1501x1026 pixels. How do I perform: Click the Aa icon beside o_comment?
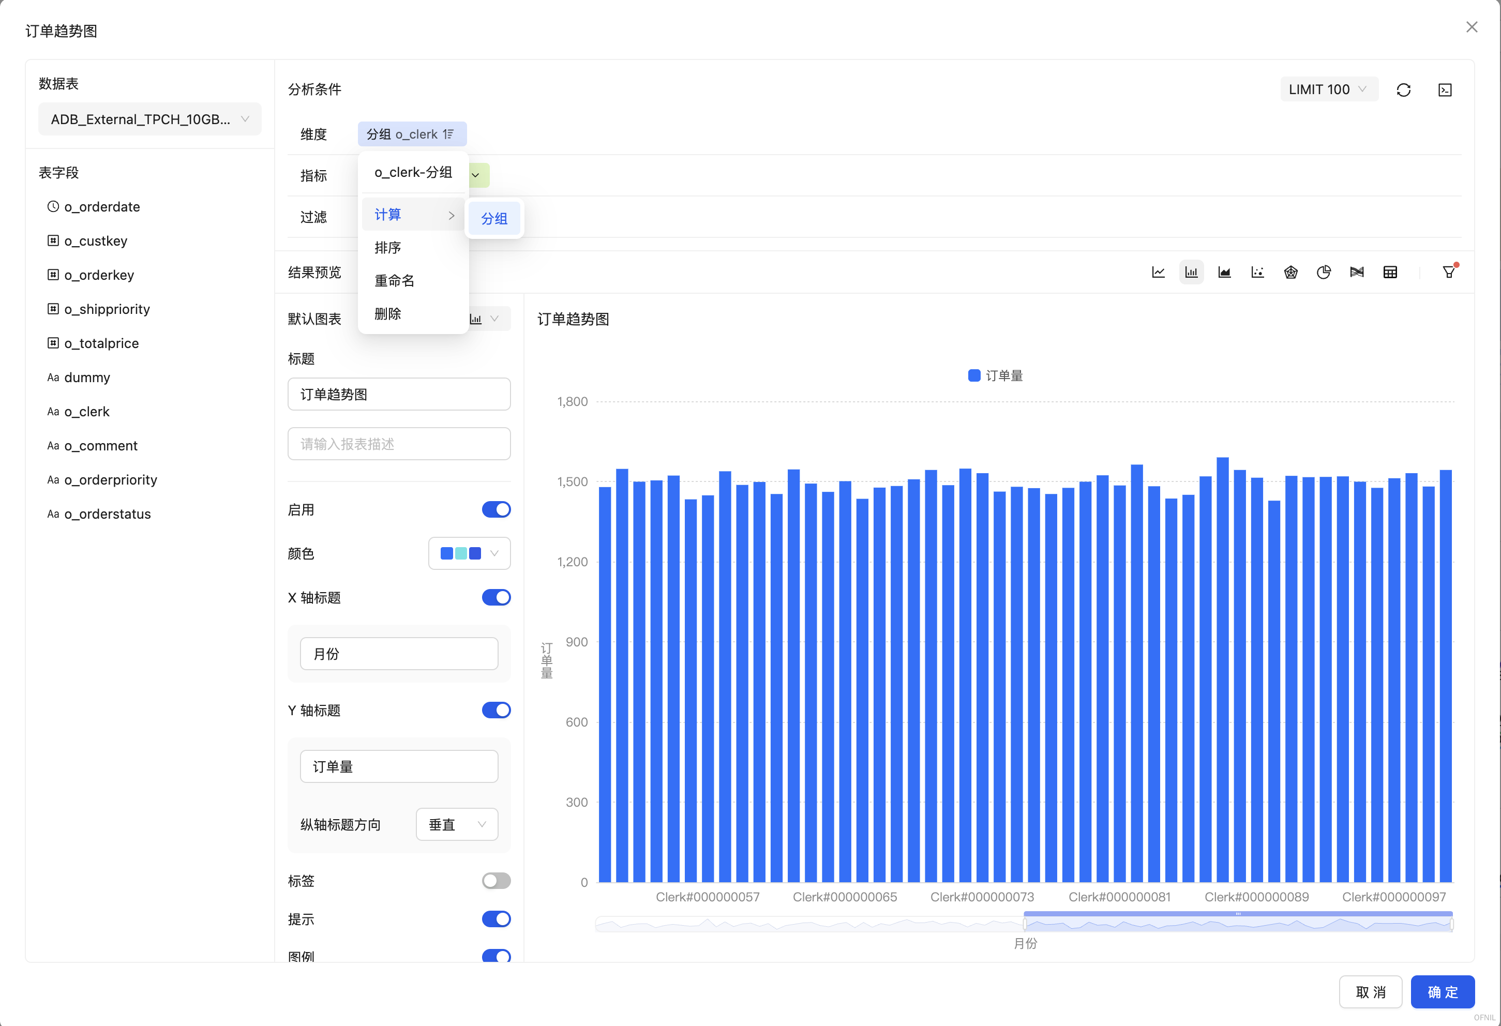tap(53, 446)
